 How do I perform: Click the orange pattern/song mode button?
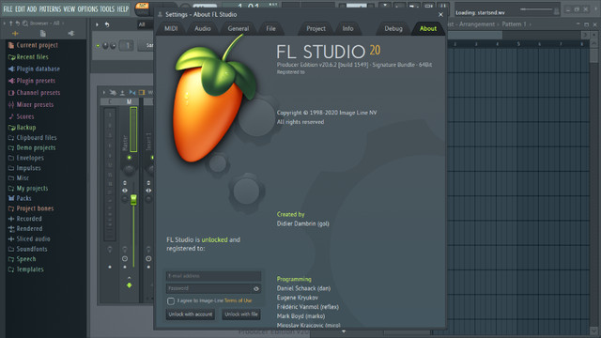pos(142,6)
